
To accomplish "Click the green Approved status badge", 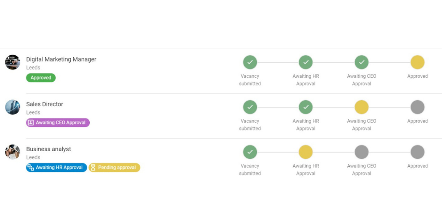I will click(41, 78).
